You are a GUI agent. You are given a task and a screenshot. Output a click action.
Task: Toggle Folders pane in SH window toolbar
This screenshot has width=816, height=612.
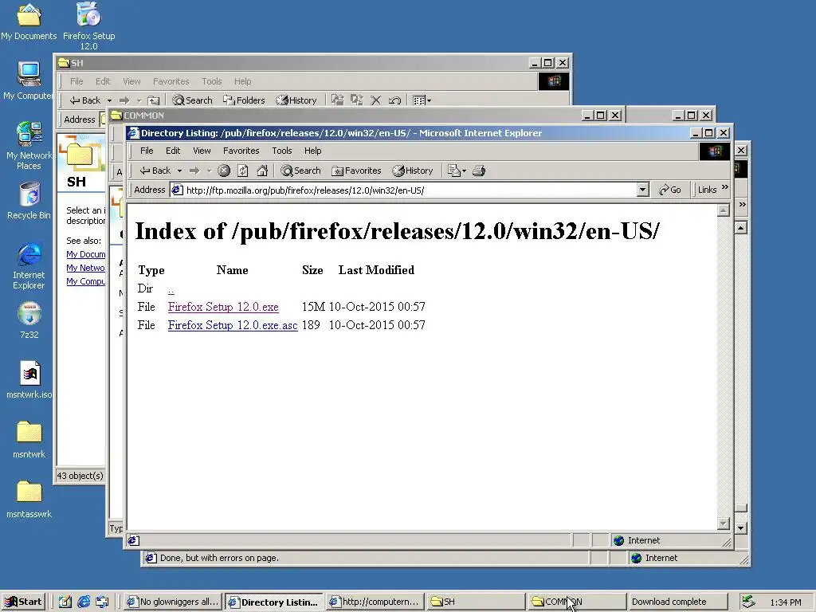coord(244,100)
